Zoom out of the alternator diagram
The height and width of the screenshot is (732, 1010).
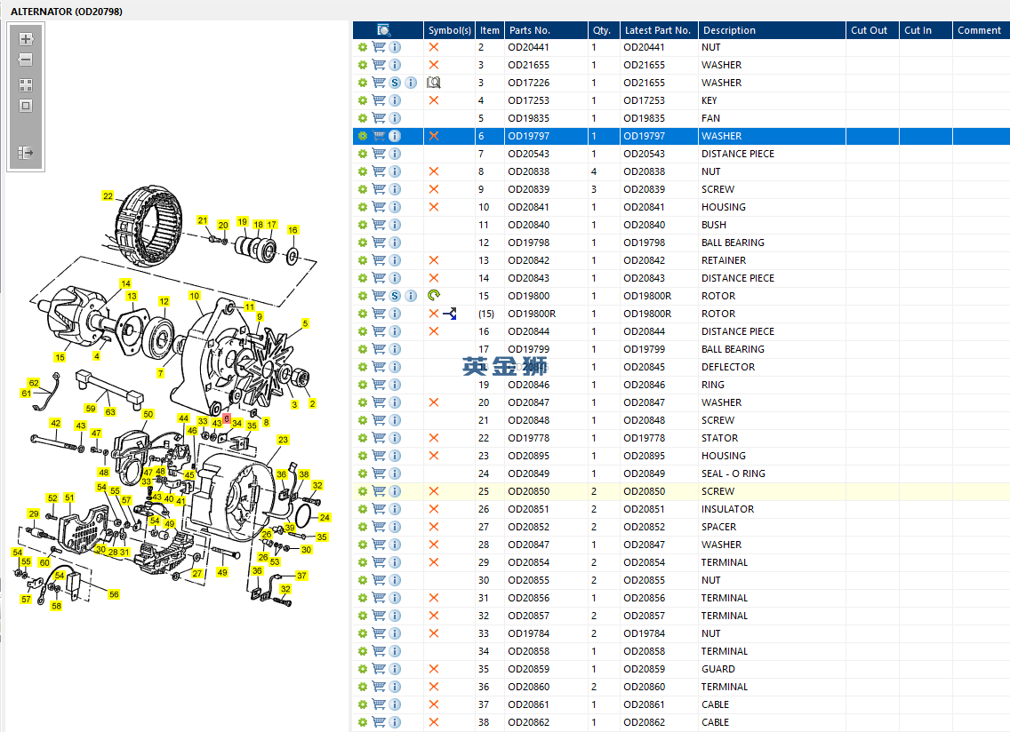[26, 60]
